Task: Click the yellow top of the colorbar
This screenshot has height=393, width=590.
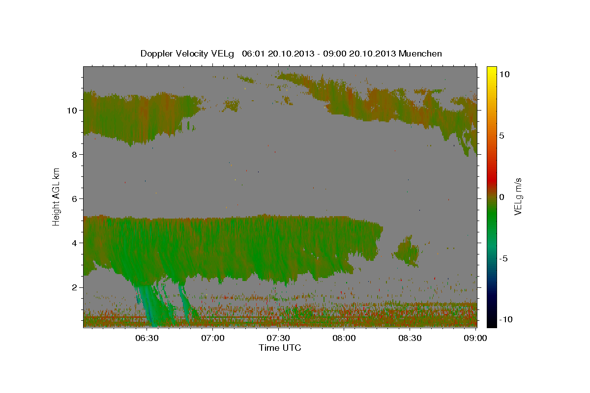Action: (492, 70)
